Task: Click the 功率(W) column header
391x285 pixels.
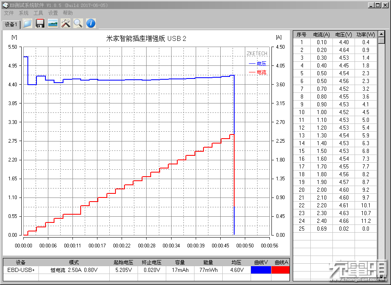Action: pyautogui.click(x=366, y=35)
